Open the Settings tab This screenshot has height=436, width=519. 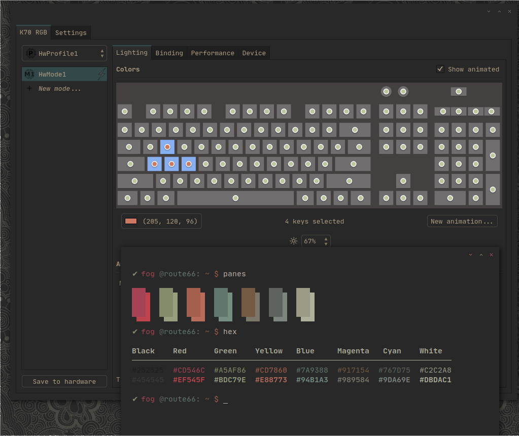pos(71,33)
